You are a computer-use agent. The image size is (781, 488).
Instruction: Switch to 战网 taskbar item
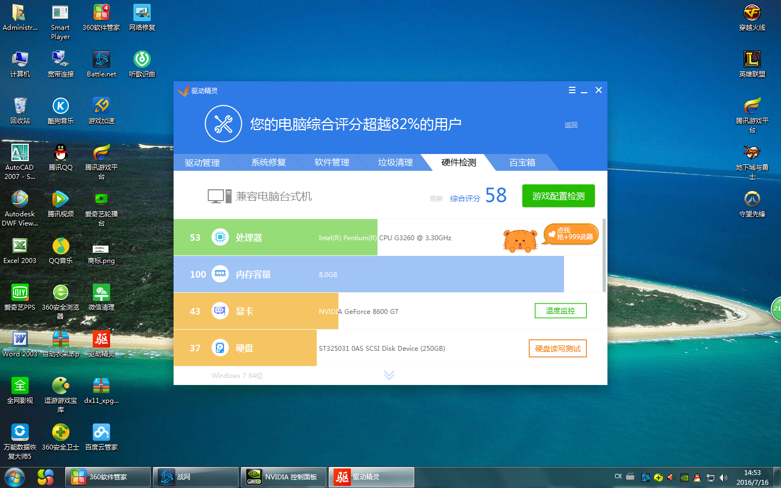196,477
